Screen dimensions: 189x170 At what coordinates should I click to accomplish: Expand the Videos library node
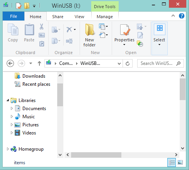[x=12, y=133]
